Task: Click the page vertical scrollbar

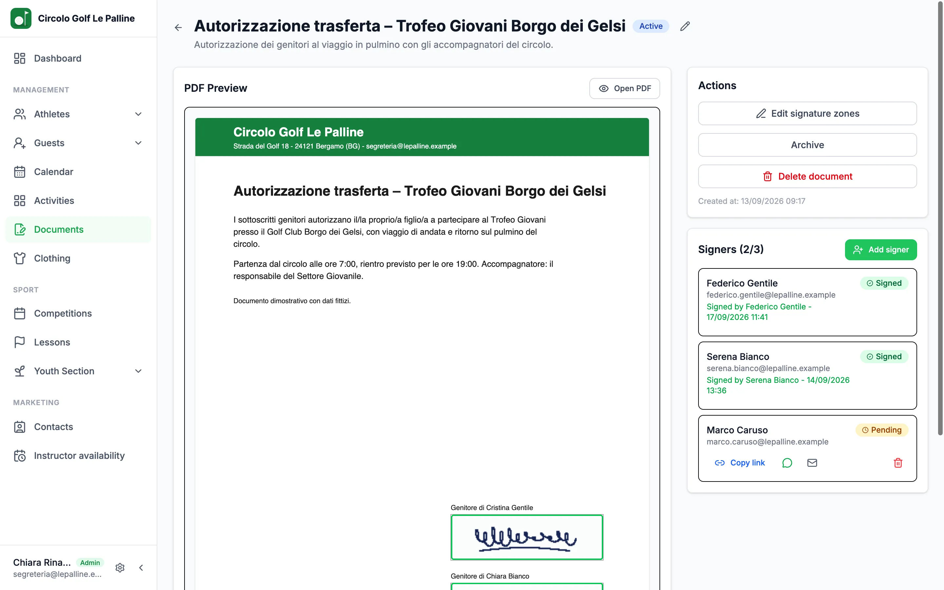Action: tap(940, 219)
